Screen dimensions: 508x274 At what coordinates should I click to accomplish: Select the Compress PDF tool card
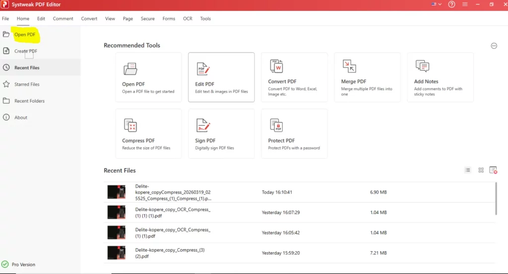148,134
